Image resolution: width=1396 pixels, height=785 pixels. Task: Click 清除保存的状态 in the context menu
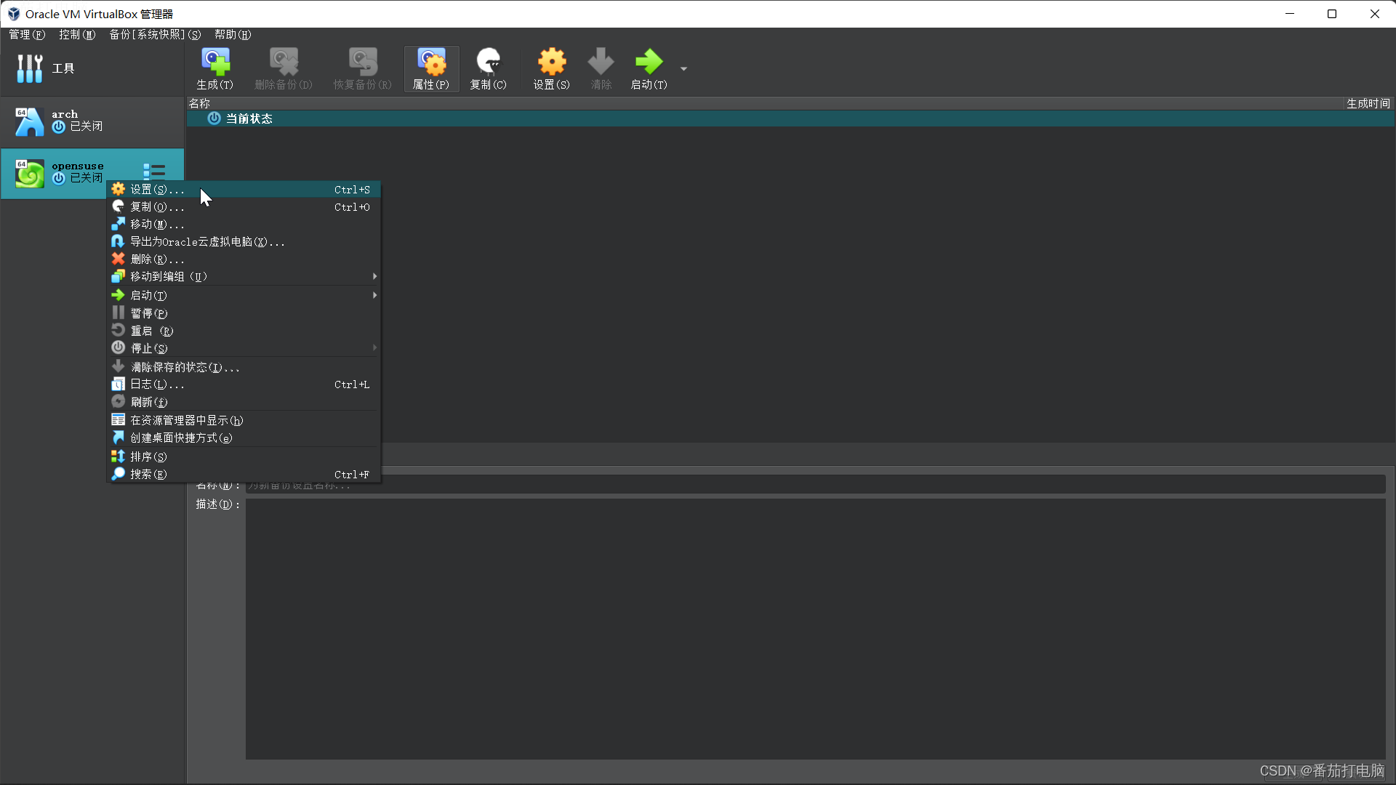click(244, 367)
